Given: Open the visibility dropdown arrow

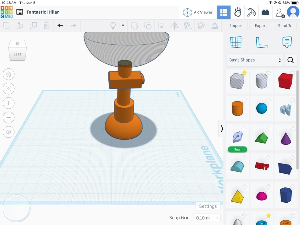Looking at the screenshot, I should 123,25.
